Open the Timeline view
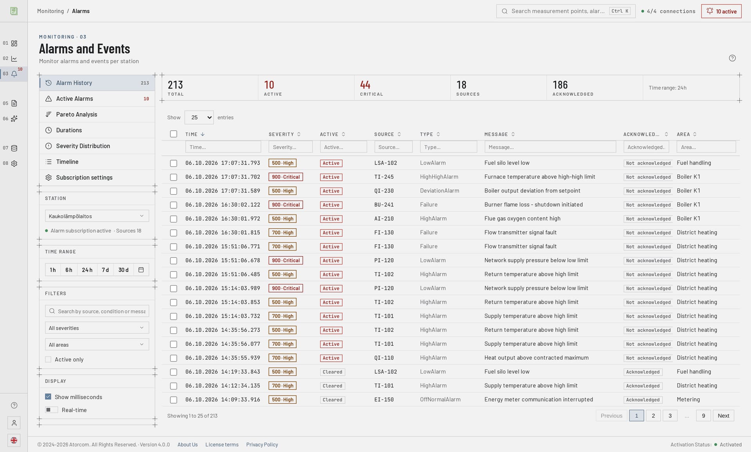This screenshot has height=452, width=751. 97,162
